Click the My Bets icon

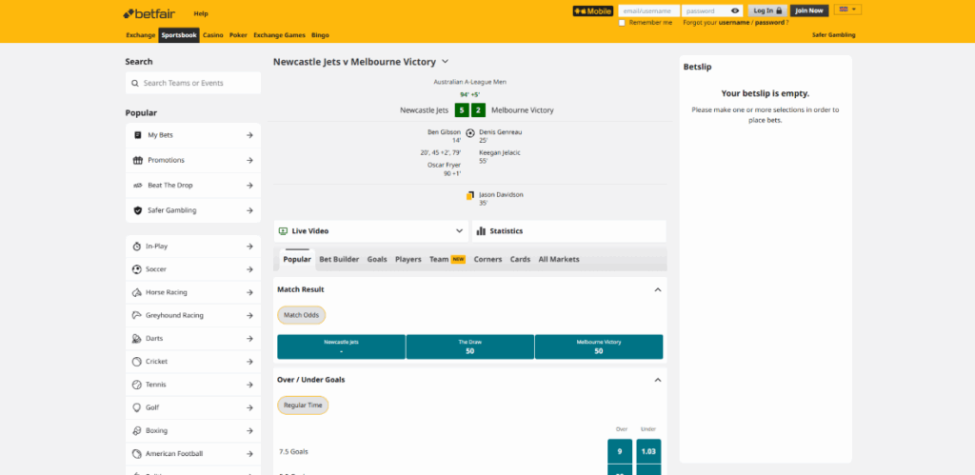click(137, 135)
